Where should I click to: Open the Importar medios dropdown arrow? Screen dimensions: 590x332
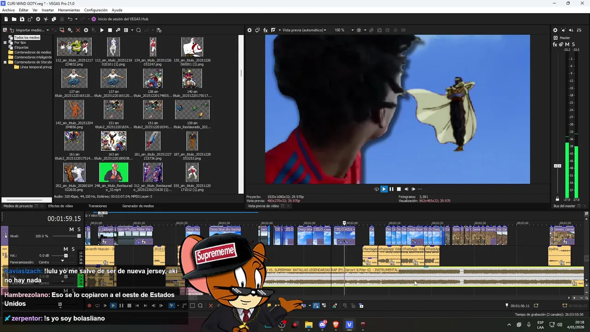47,30
